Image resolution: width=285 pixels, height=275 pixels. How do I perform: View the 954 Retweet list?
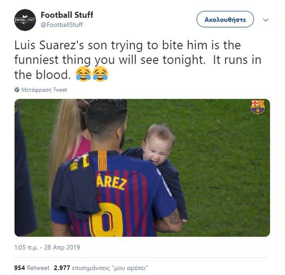pos(32,268)
